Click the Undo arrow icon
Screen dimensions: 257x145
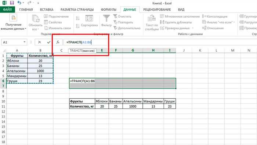tap(19, 3)
